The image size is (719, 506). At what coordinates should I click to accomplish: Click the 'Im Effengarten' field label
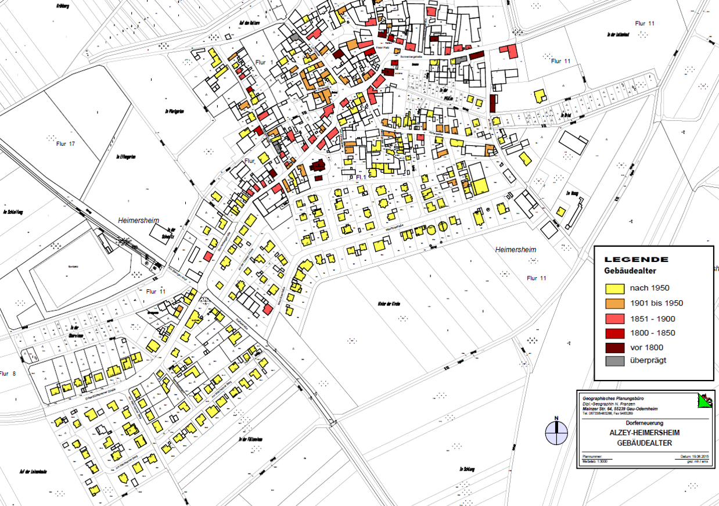pos(126,157)
